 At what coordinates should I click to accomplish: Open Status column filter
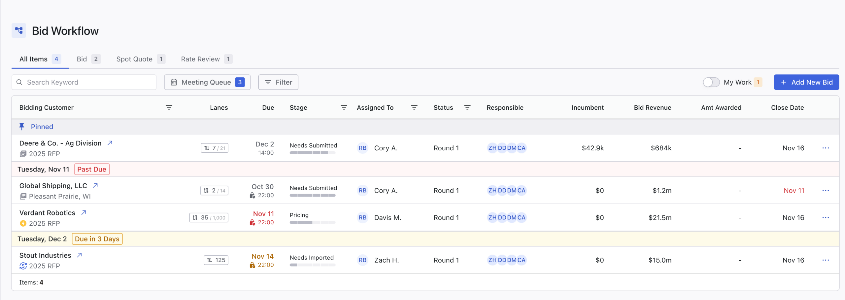point(467,107)
